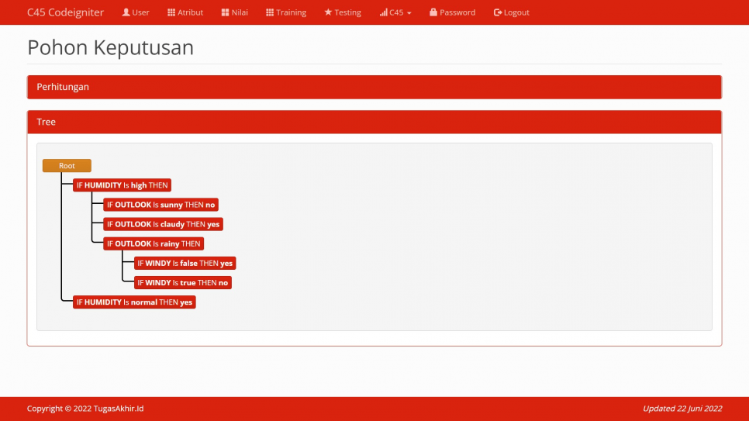Viewport: 749px width, 421px height.
Task: Click the C45 Codeigniter brand link
Action: tap(65, 12)
